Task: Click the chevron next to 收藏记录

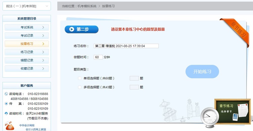Action: [43, 69]
